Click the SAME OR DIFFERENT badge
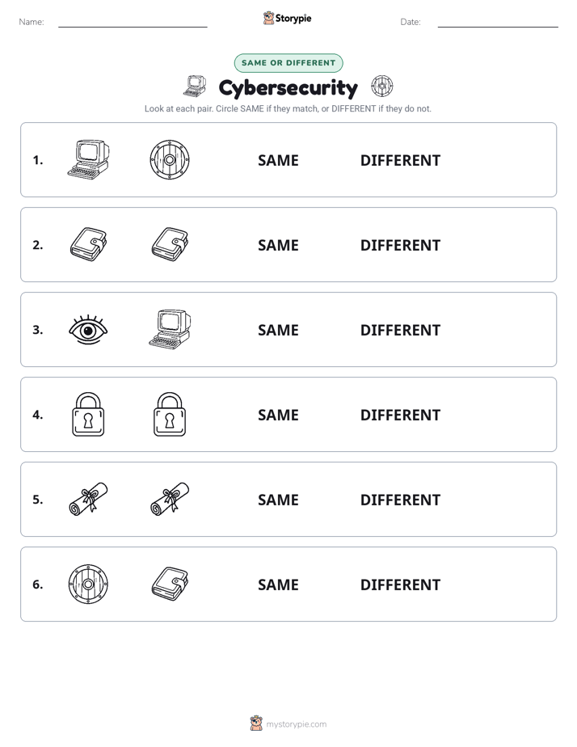 [x=288, y=63]
